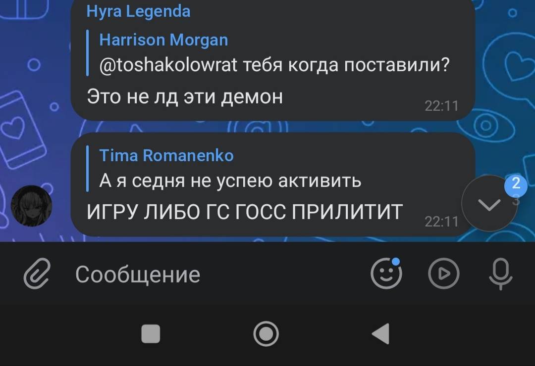Tap the Android home circle button
This screenshot has height=366, width=535.
266,334
